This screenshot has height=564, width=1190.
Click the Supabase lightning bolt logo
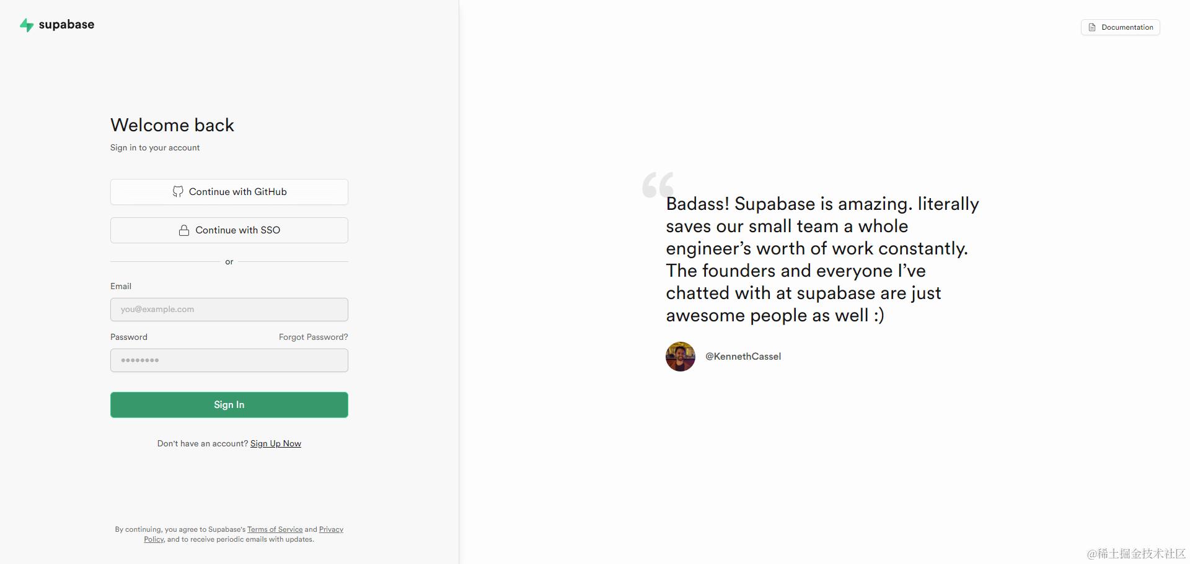click(27, 25)
